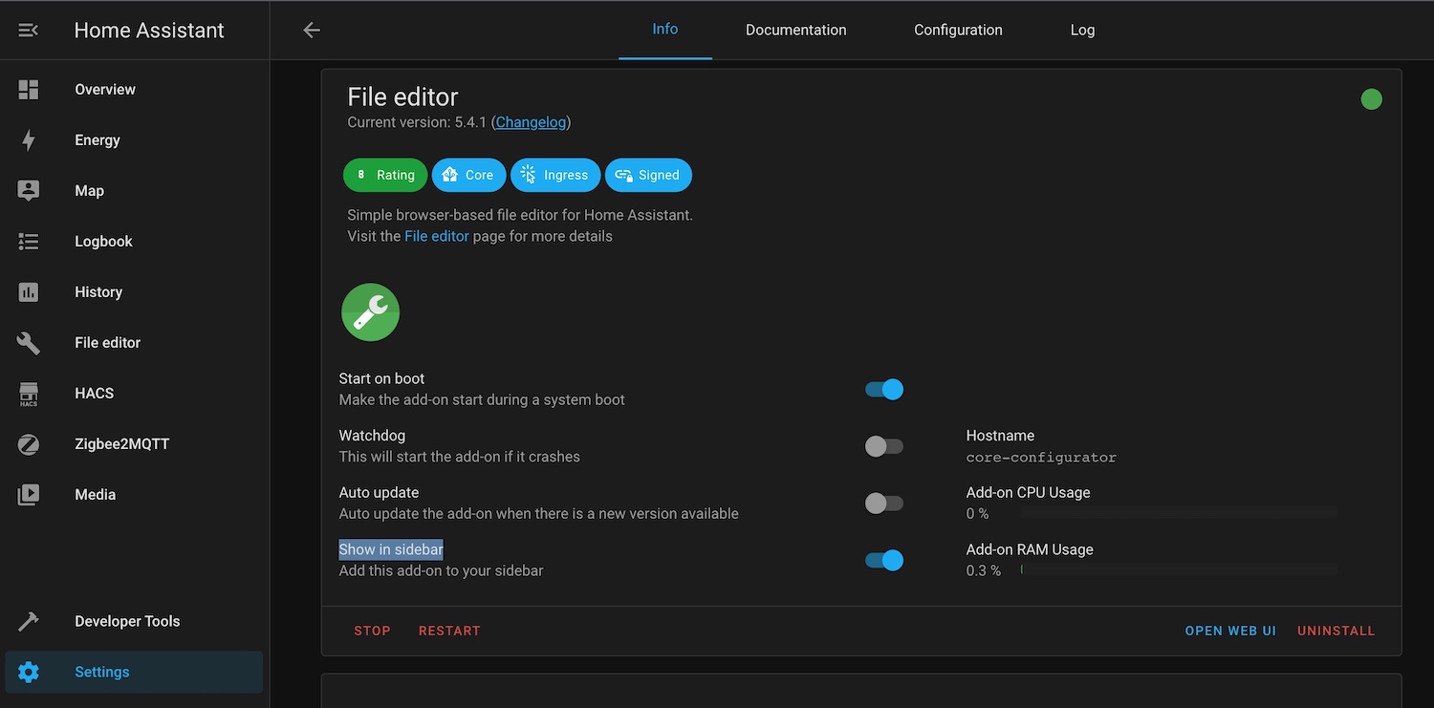Click the back arrow at the top
Screen dimensions: 1434x708
point(311,30)
